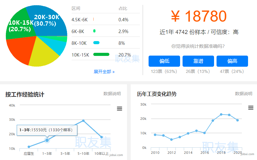Open 数据说明 for the experience chart

coord(112,94)
